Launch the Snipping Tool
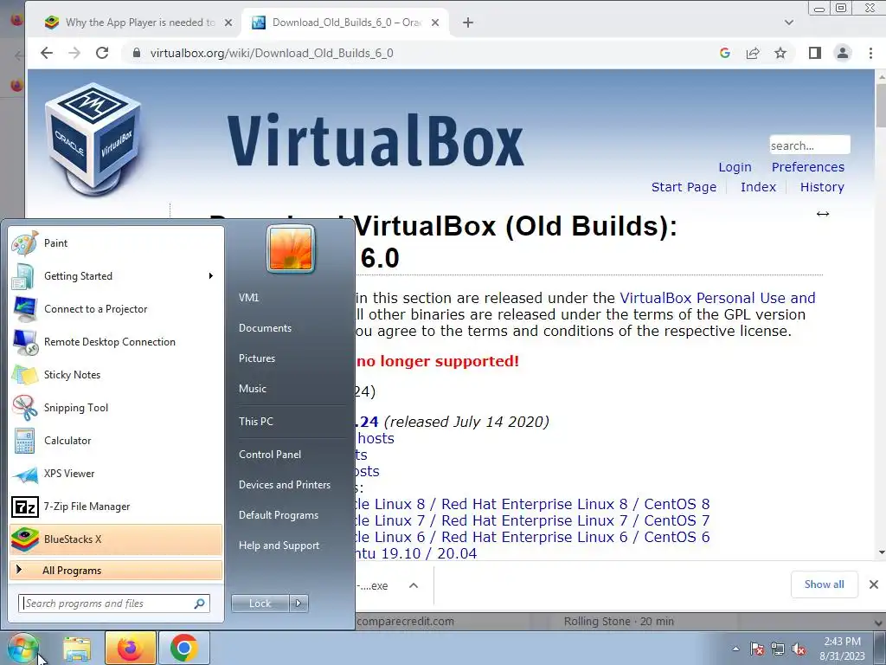The height and width of the screenshot is (665, 886). (115, 408)
